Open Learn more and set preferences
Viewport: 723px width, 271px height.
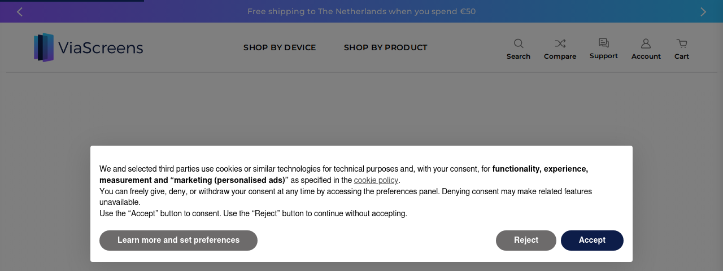[x=178, y=241]
